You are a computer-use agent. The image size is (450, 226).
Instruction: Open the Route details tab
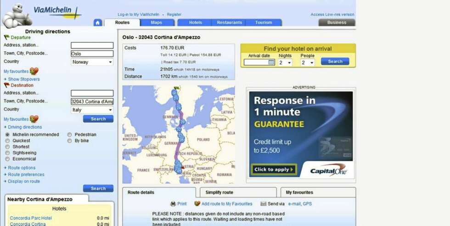(159, 192)
